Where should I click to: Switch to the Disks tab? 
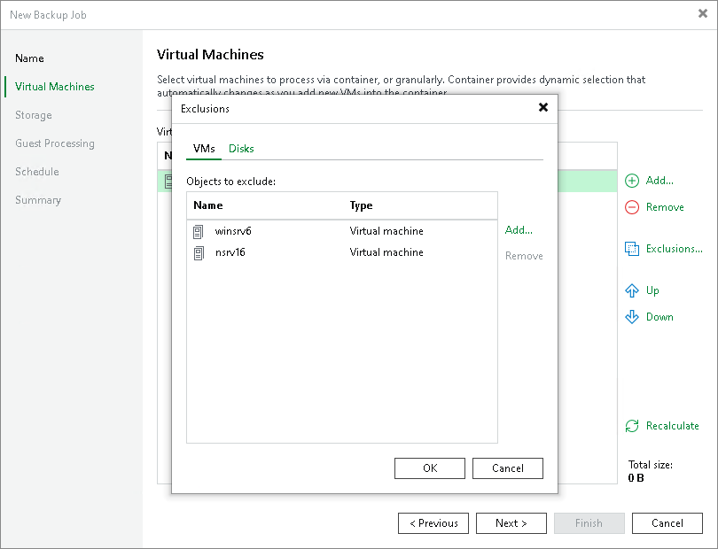point(241,149)
